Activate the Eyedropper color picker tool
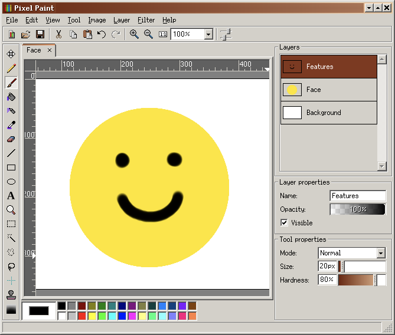Screen dimensions: 395x335 tap(11, 125)
